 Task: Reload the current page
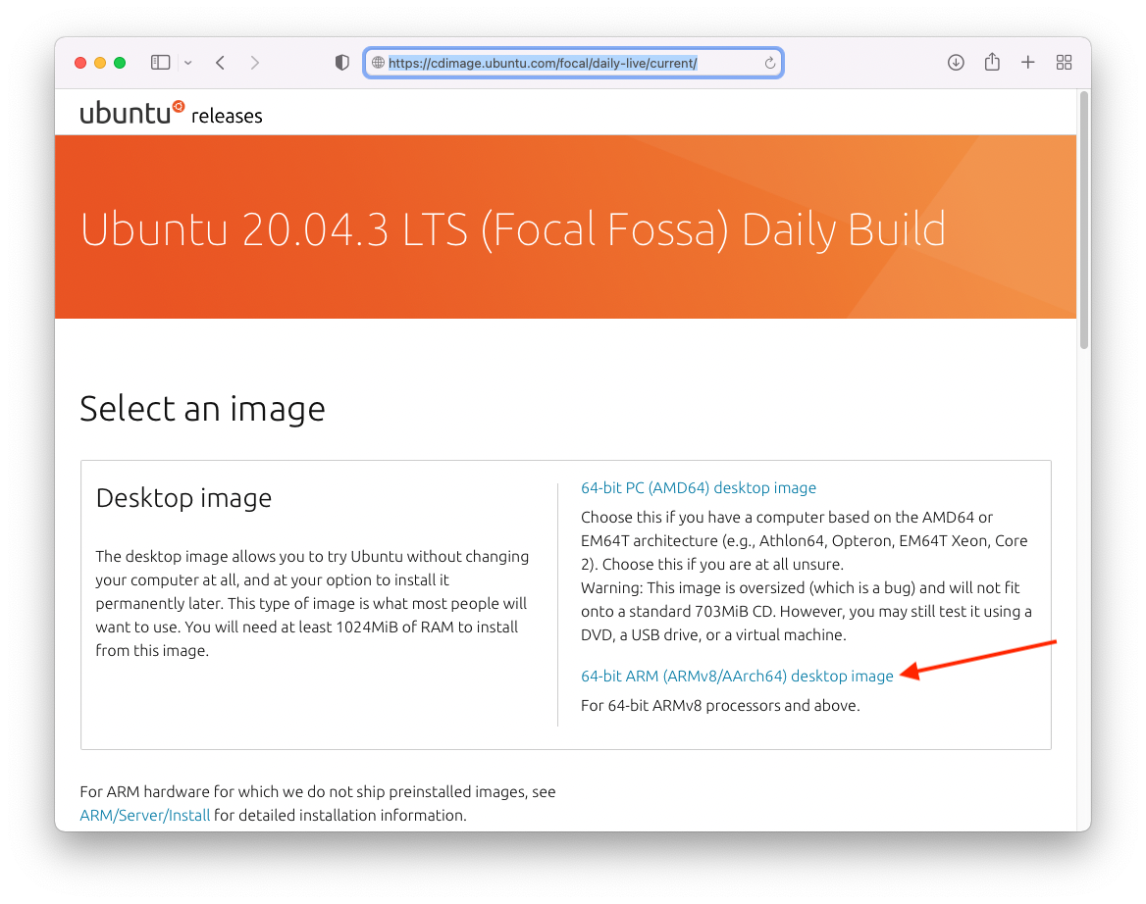(770, 63)
